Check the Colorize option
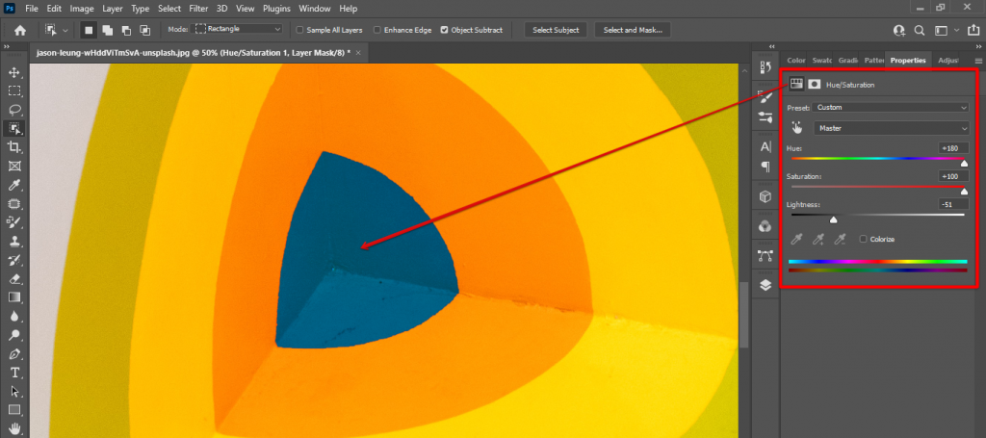Screen dimensions: 986x438 (x=863, y=239)
